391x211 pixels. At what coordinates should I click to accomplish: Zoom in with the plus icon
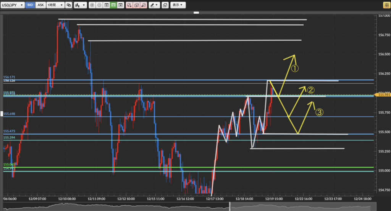pyautogui.click(x=92, y=5)
